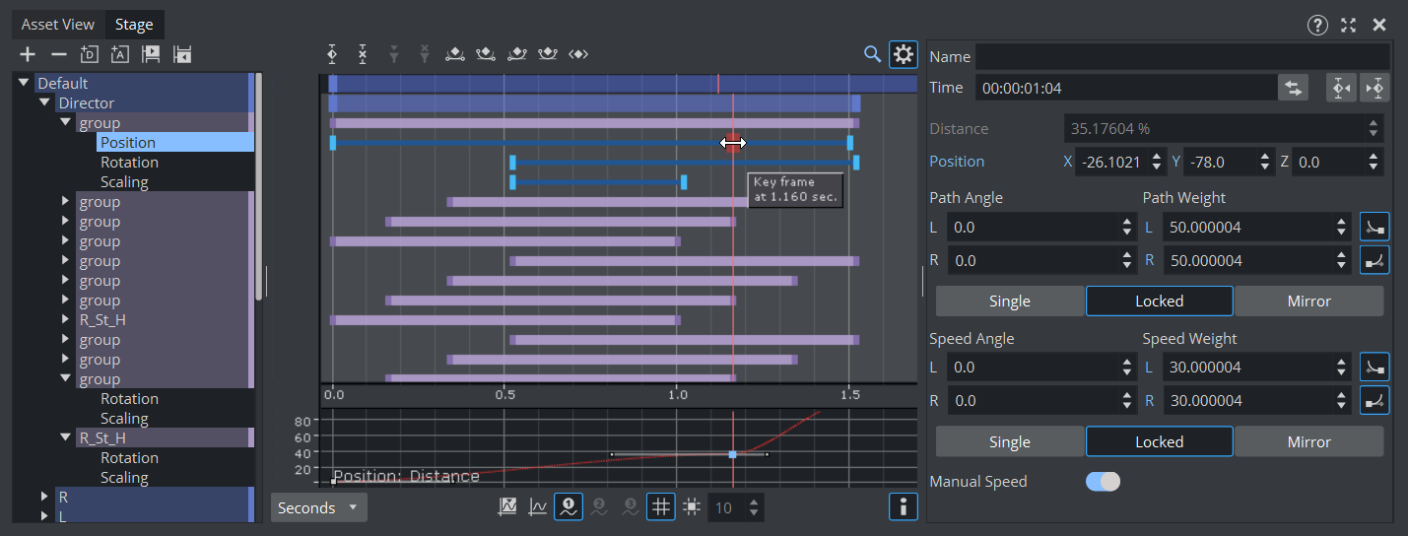Toggle the Manual Speed switch
The height and width of the screenshot is (536, 1408).
(x=1103, y=482)
